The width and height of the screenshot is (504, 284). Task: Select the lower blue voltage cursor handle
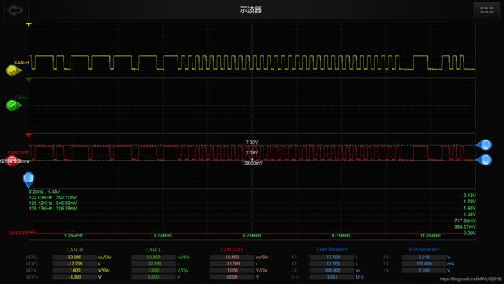(x=484, y=160)
